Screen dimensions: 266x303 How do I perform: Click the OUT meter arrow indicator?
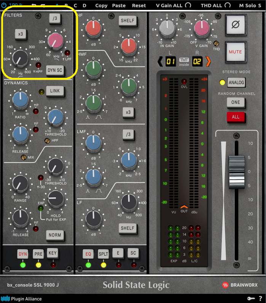point(184,207)
